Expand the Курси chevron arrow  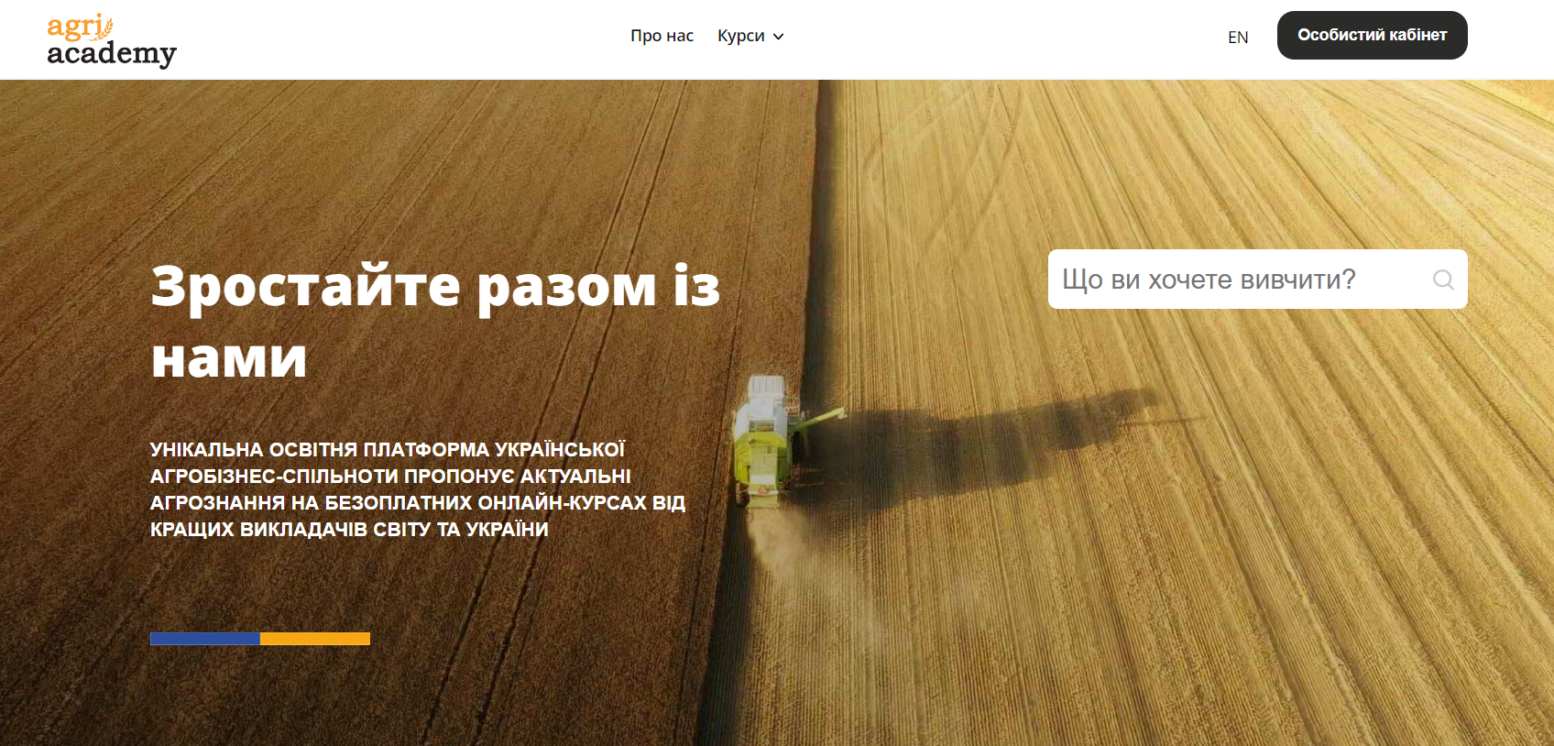[779, 37]
